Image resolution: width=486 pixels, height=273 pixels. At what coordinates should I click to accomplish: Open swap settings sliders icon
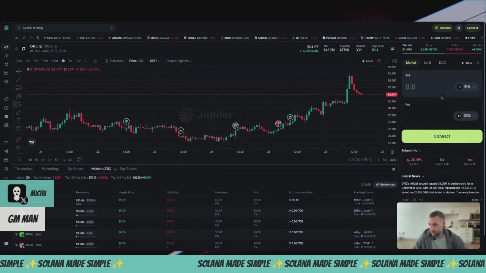(x=478, y=63)
